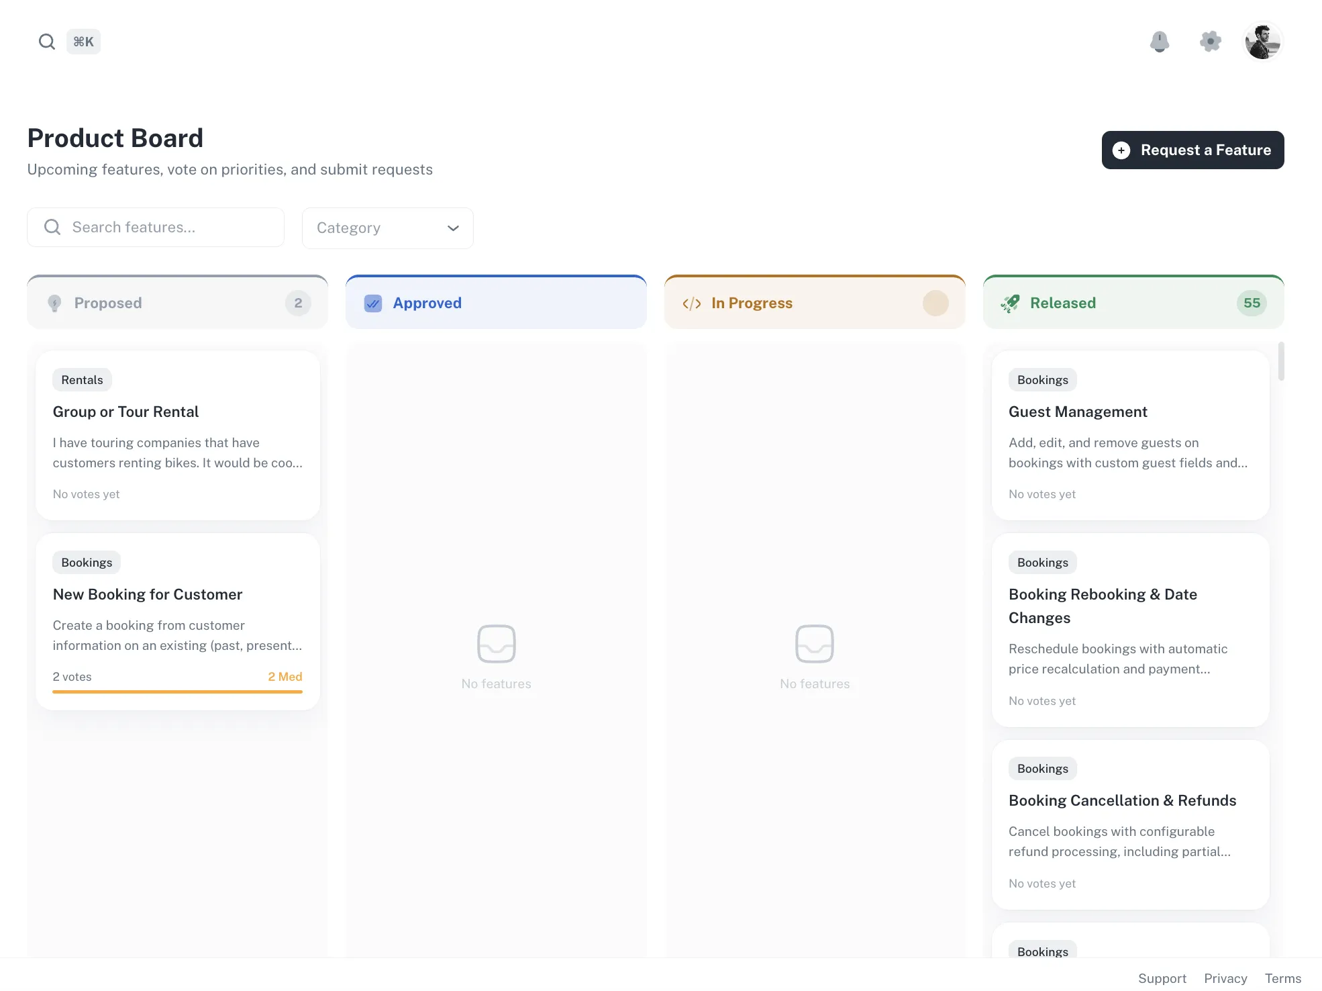This screenshot has width=1322, height=991.
Task: Open the Support footer link
Action: tap(1162, 978)
